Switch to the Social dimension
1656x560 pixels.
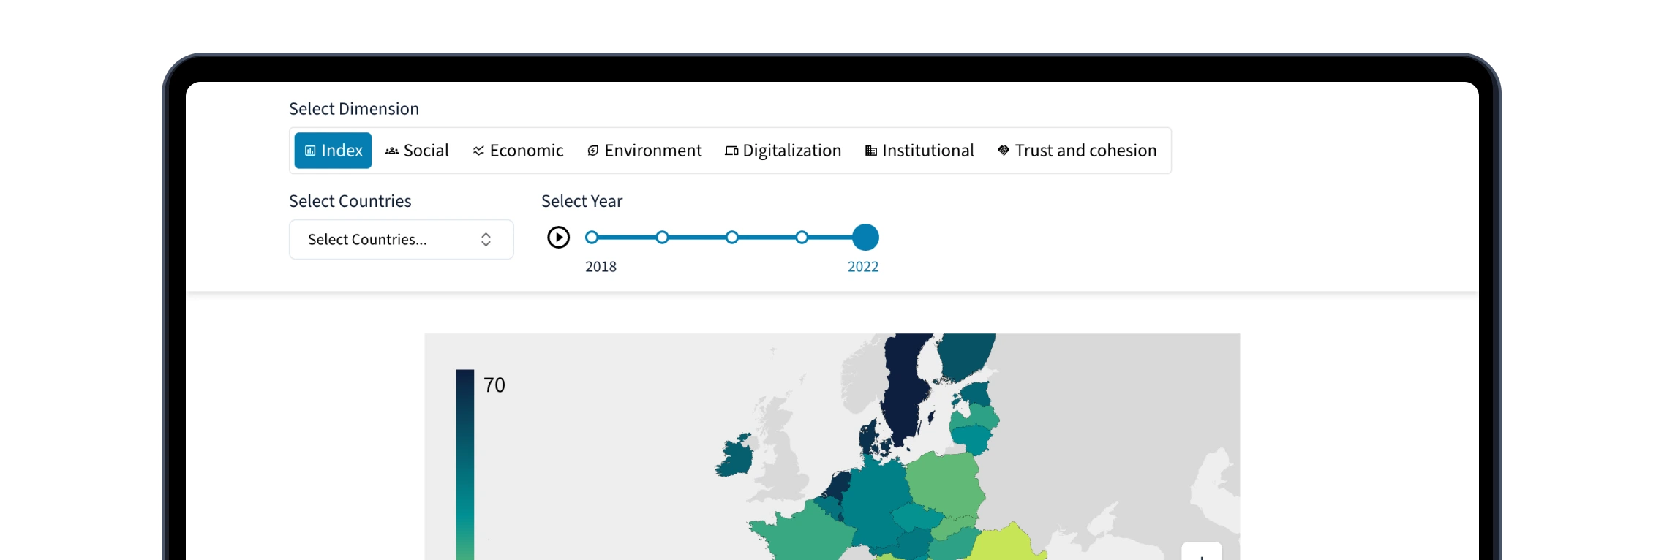(417, 151)
